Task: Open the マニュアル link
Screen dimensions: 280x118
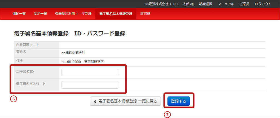Action: coord(226,4)
